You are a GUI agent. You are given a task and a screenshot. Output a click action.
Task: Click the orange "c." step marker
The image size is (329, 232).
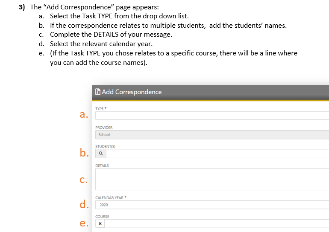click(84, 180)
